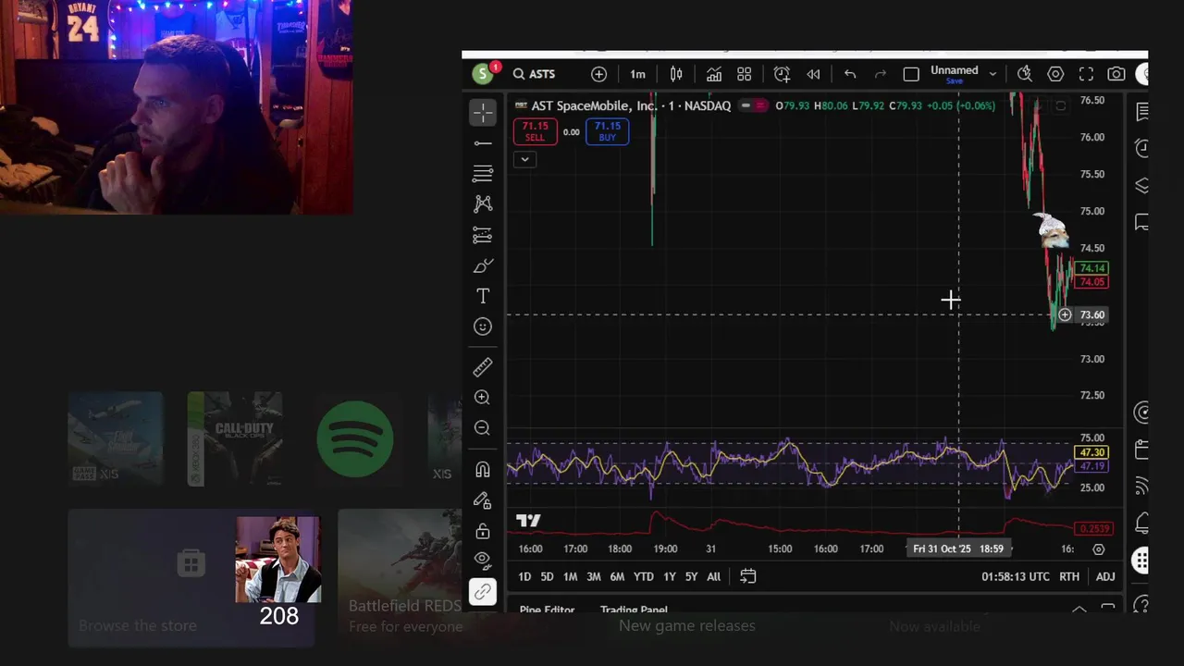Undo the last chart action

(850, 74)
